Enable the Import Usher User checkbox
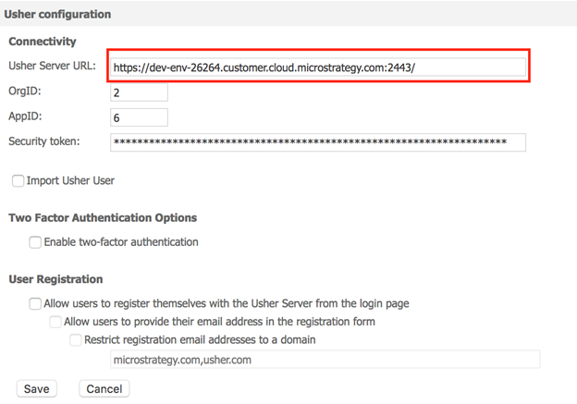577x404 pixels. [x=18, y=180]
